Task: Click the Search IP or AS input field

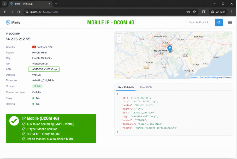Action: click(x=200, y=23)
